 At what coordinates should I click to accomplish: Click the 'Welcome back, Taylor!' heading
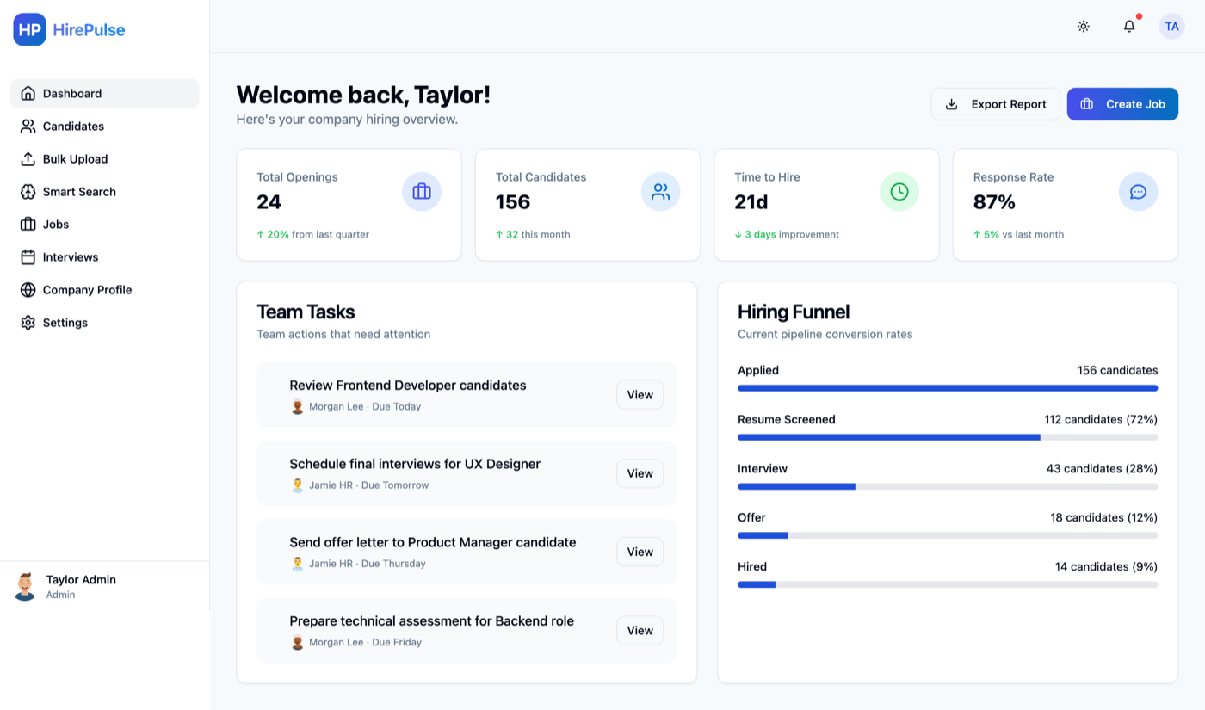pyautogui.click(x=363, y=95)
